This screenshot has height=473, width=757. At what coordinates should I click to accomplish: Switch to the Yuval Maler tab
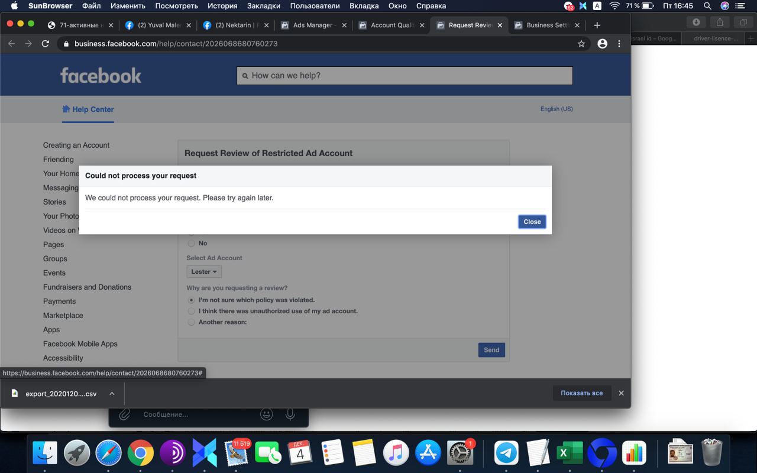pyautogui.click(x=157, y=25)
